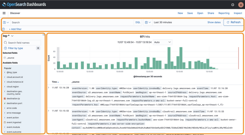
Task: Click Last 30 minutes time range
Action: pos(163,22)
